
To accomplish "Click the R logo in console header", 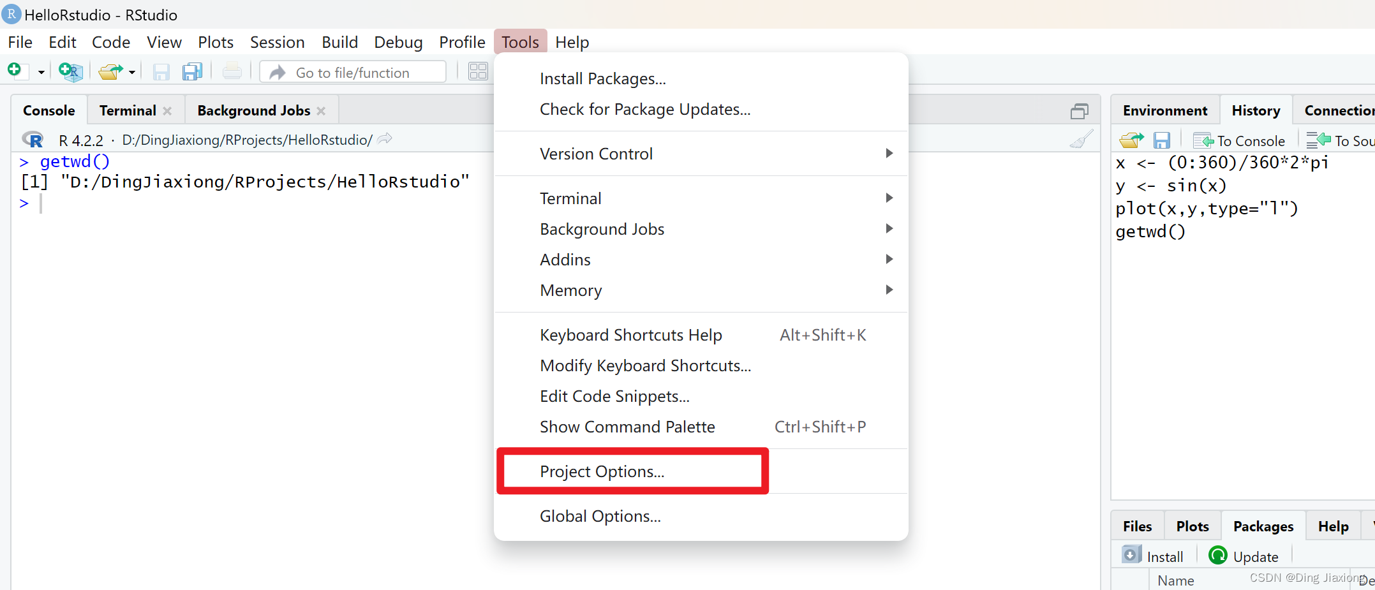I will [33, 140].
